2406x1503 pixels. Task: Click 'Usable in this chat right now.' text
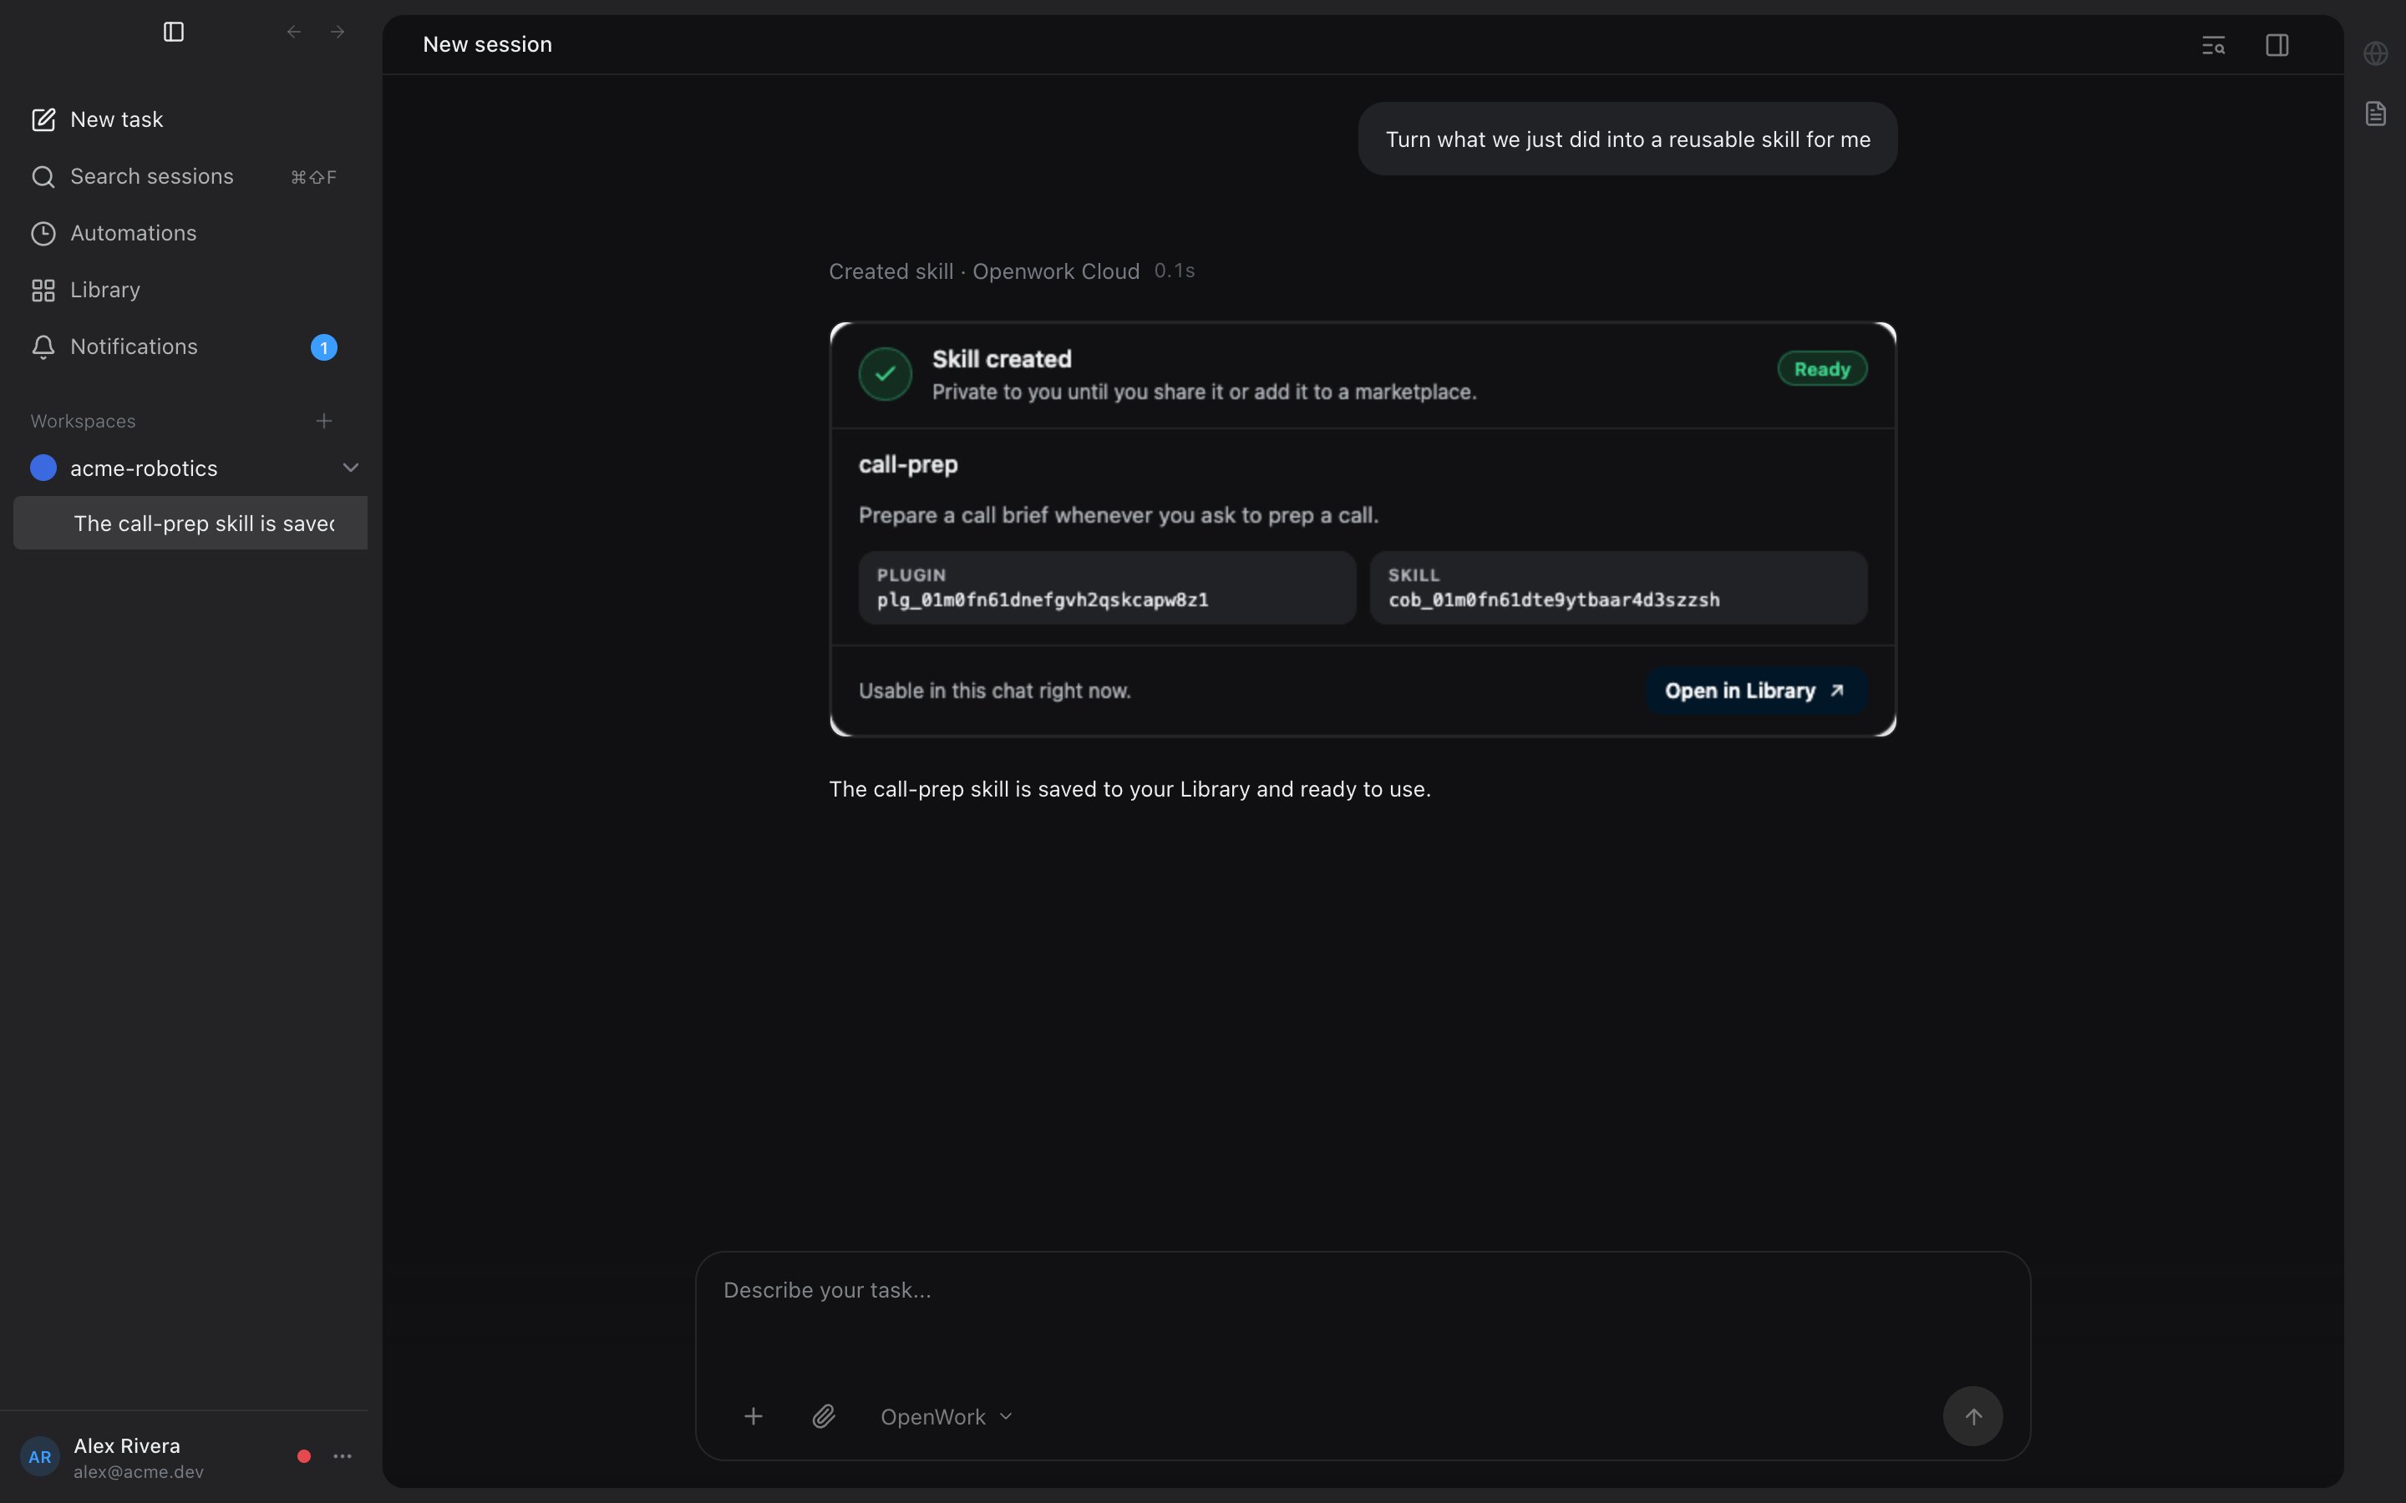(x=994, y=691)
